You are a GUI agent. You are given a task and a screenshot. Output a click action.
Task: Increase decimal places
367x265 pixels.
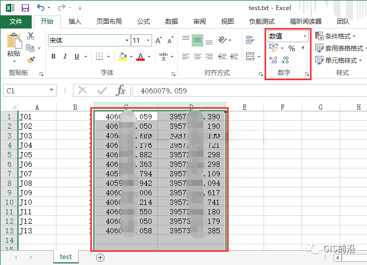point(273,60)
